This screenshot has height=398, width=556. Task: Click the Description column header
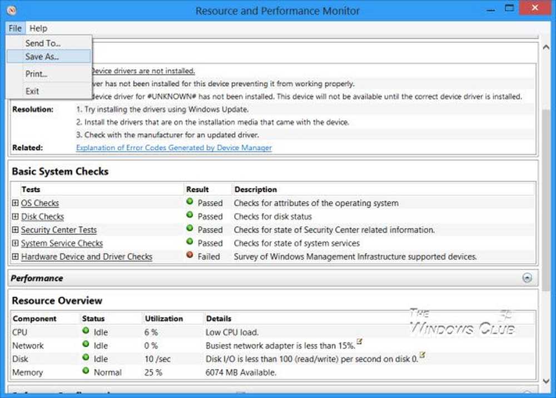256,190
